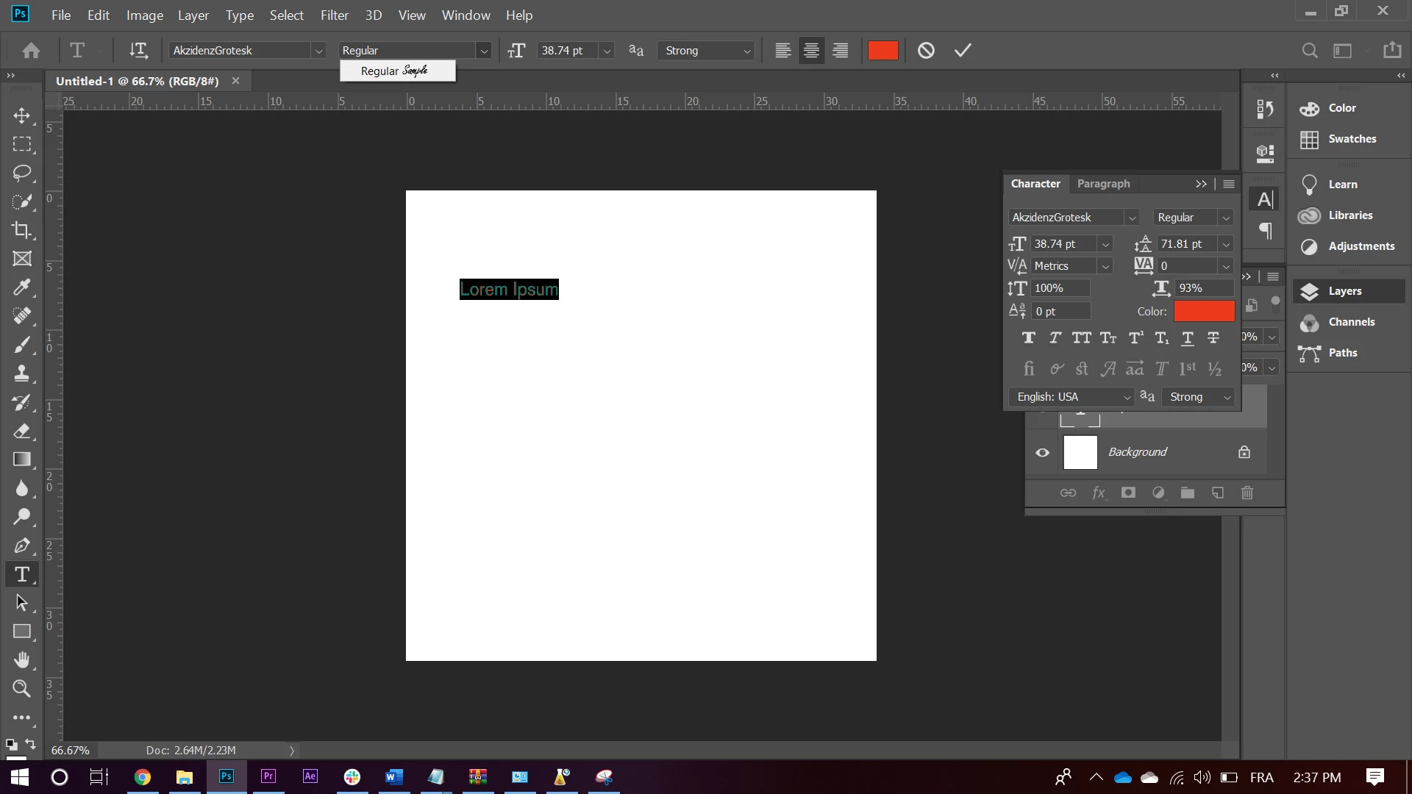Screen dimensions: 1412x794
Task: Pick the Eyedropper tool
Action: [21, 287]
